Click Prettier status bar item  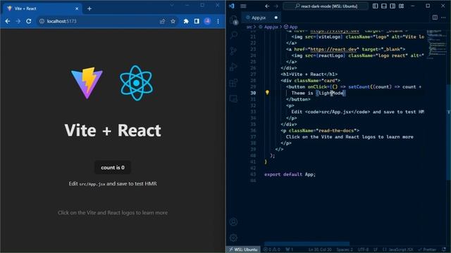[427, 249]
